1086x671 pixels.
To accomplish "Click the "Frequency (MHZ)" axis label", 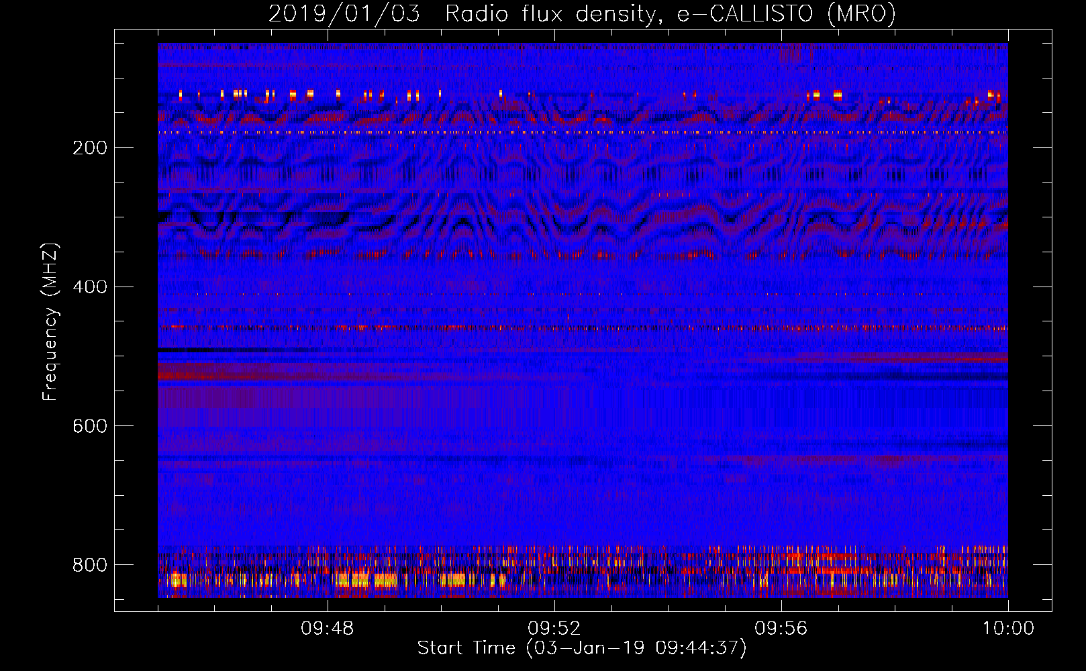I will (x=50, y=321).
